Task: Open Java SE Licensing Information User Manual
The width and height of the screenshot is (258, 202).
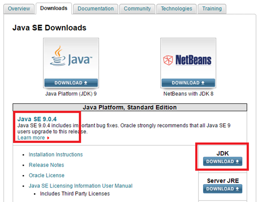Action: point(81,186)
